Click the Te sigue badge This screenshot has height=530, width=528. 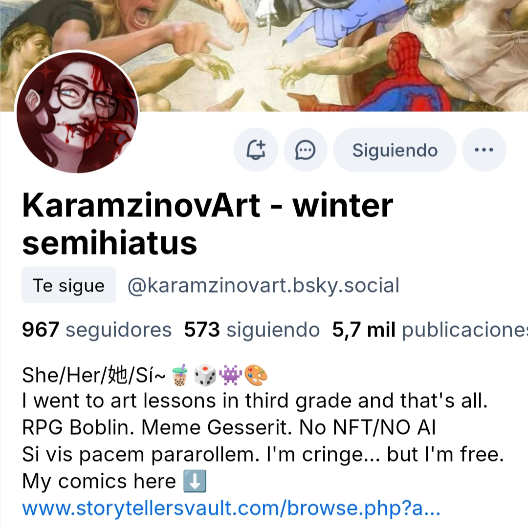(69, 285)
